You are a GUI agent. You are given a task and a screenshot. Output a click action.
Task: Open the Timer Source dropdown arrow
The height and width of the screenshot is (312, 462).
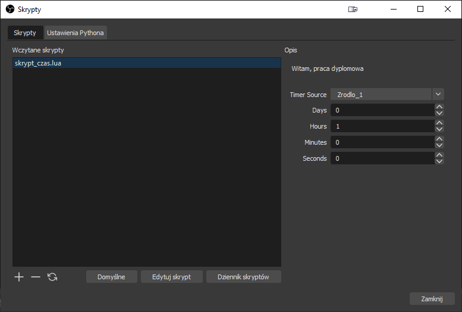[438, 95]
